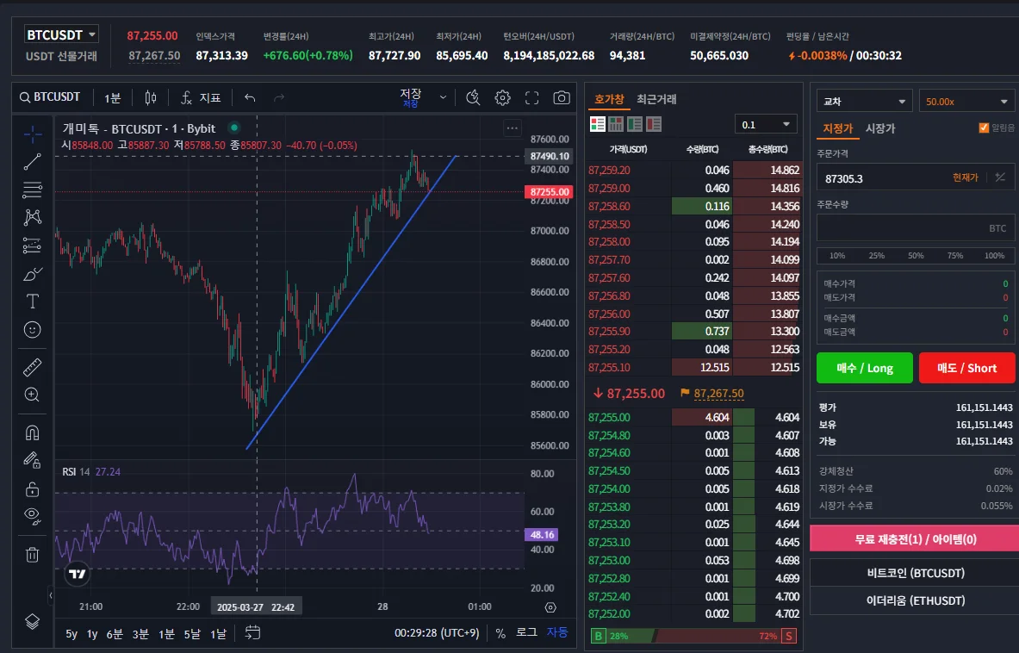The height and width of the screenshot is (653, 1019).
Task: Select the ruler measure tool
Action: [32, 367]
